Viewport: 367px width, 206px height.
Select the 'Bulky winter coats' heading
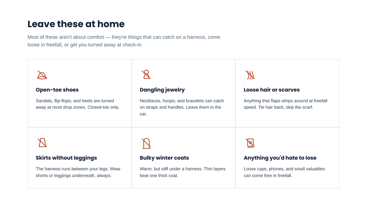[164, 158]
